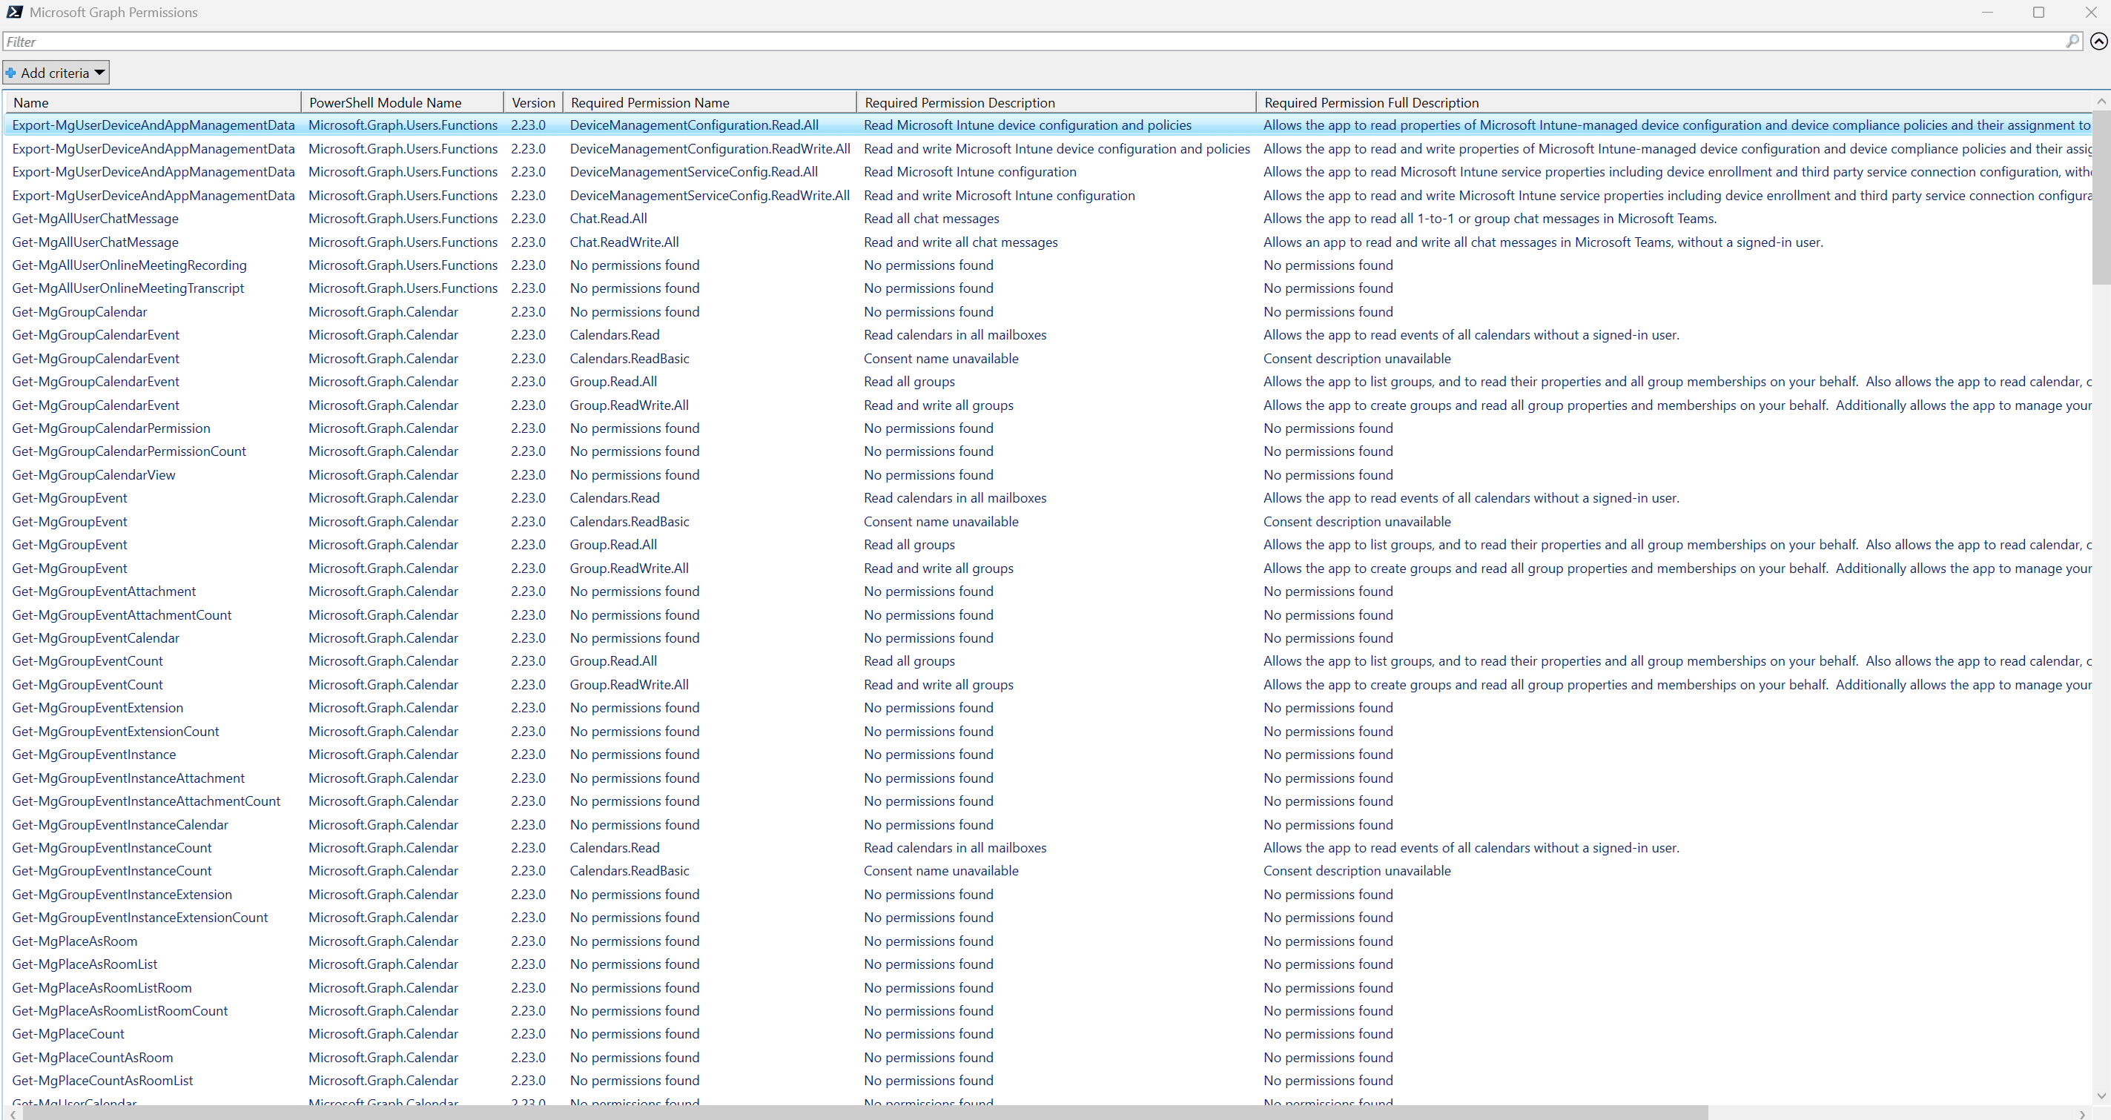Click blue plus icon beside Add criteria
The image size is (2111, 1120).
point(10,73)
